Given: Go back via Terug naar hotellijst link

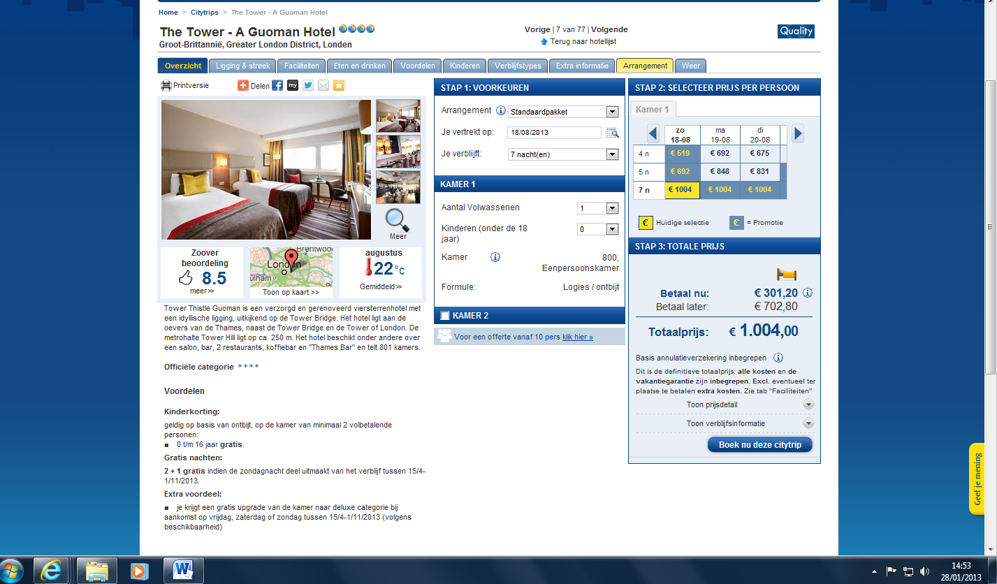Looking at the screenshot, I should [583, 42].
